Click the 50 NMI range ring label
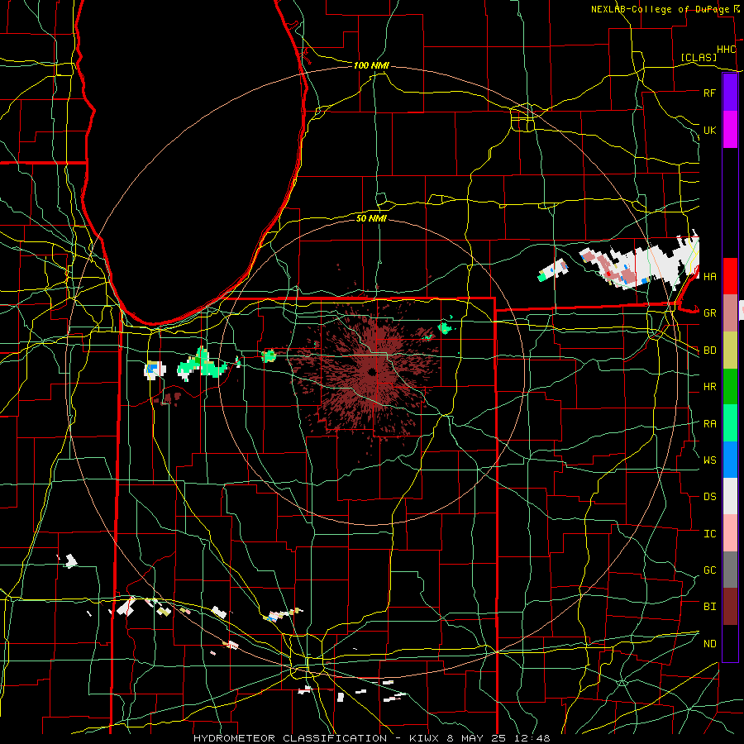Image resolution: width=744 pixels, height=744 pixels. 371,218
